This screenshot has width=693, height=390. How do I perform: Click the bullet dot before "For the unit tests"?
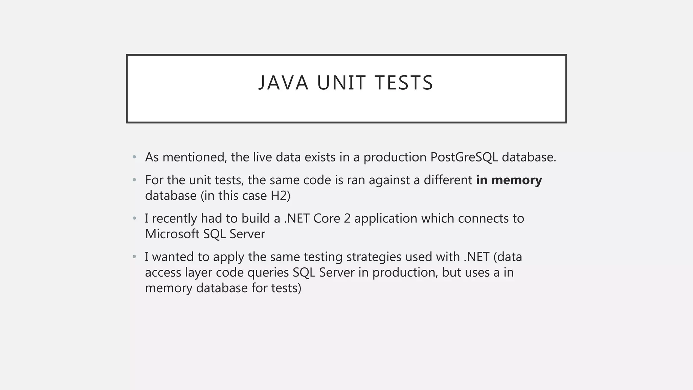pos(134,180)
